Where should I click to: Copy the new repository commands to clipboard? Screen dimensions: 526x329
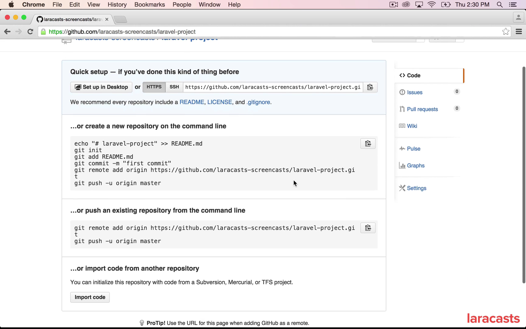pyautogui.click(x=368, y=143)
